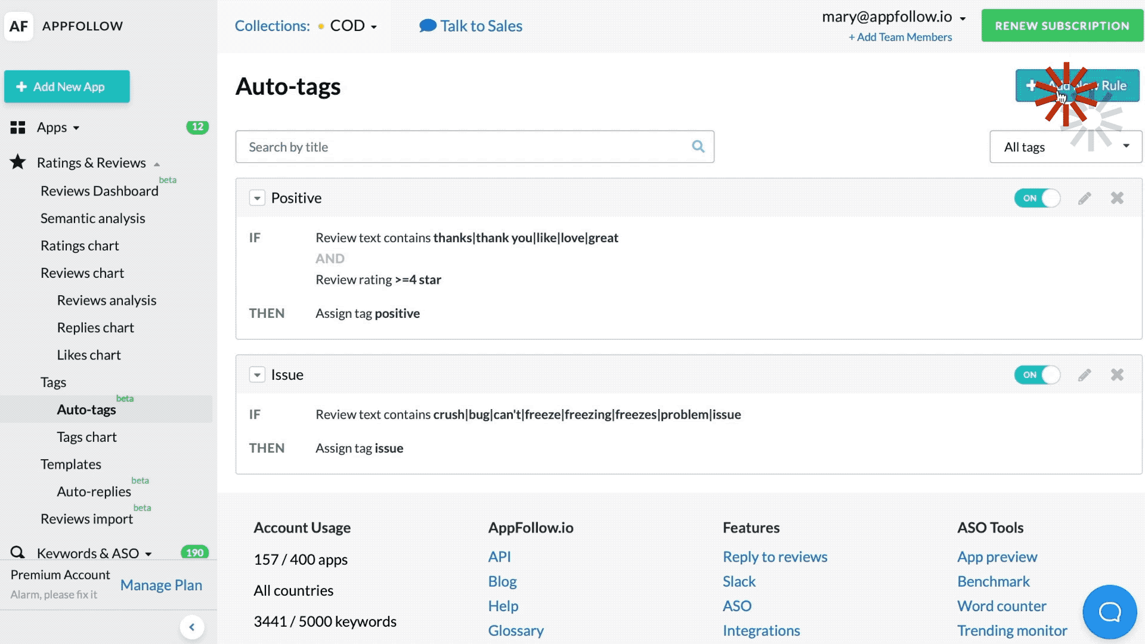Collapse the Positive rule details
This screenshot has height=644, width=1145.
tap(257, 198)
